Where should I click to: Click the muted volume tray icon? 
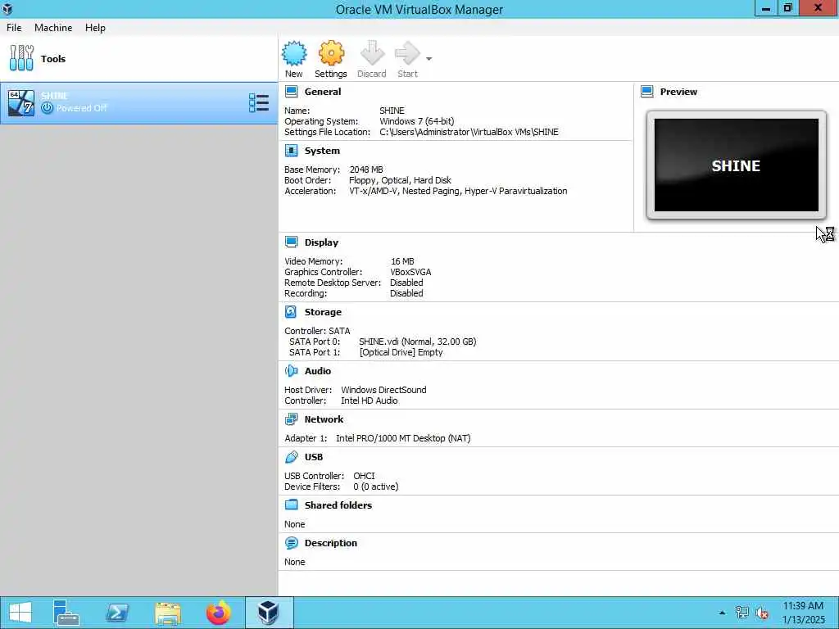click(762, 613)
